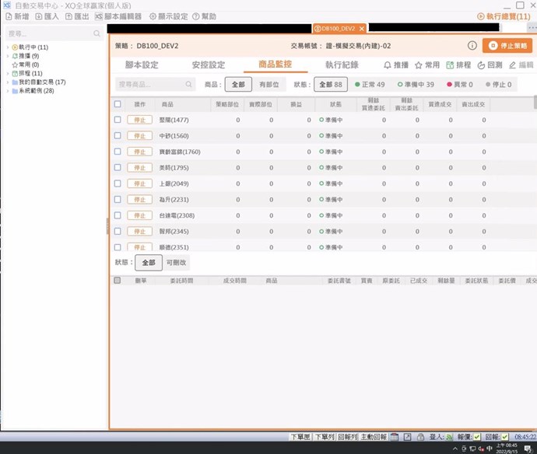Check the box for product row (1560)
537x454 pixels.
pos(118,135)
